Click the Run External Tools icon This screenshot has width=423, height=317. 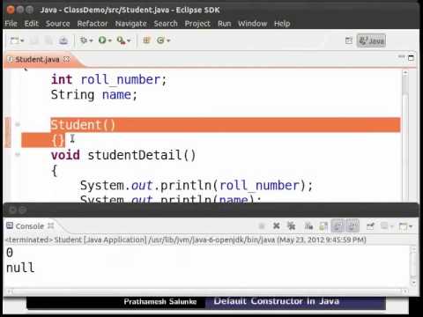(121, 40)
